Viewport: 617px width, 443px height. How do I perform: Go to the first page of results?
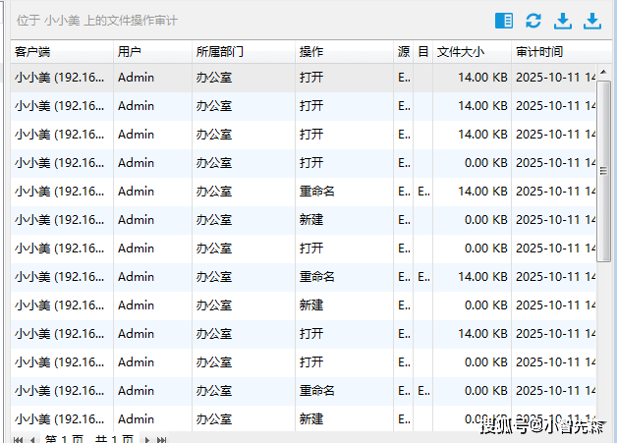point(18,439)
